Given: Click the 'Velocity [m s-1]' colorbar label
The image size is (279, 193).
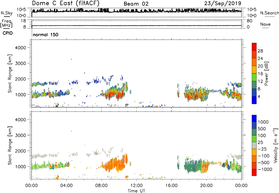Looking at the screenshot, I should point(276,145).
